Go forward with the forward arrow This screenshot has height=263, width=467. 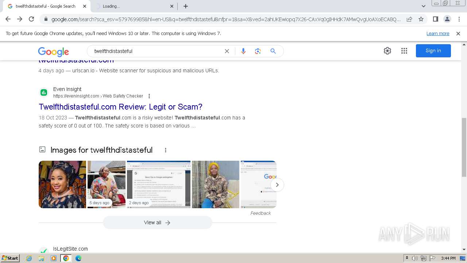click(20, 19)
